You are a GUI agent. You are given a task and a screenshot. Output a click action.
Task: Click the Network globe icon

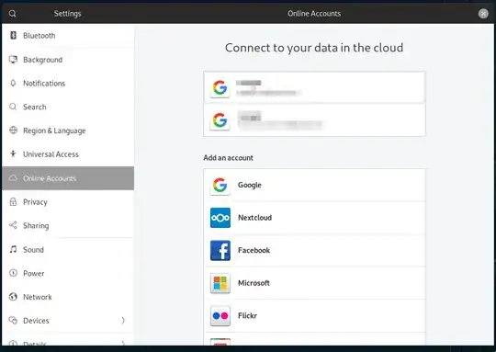tap(13, 297)
